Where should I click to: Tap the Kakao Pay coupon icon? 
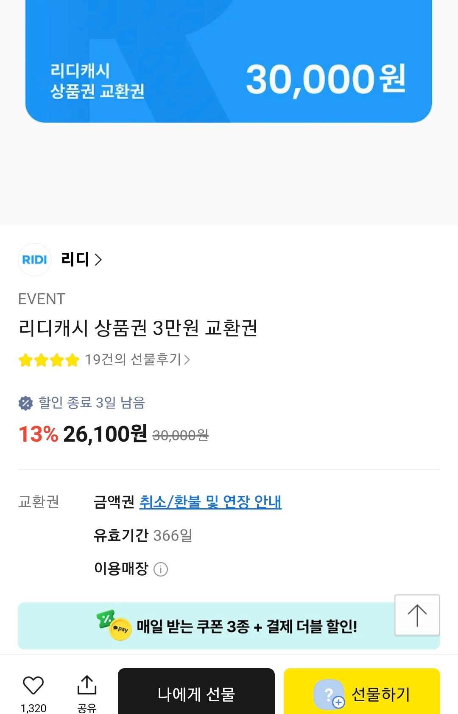(114, 625)
